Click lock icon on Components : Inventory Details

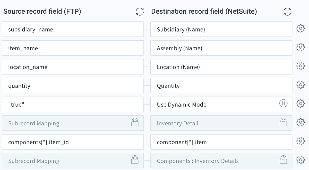(x=283, y=160)
